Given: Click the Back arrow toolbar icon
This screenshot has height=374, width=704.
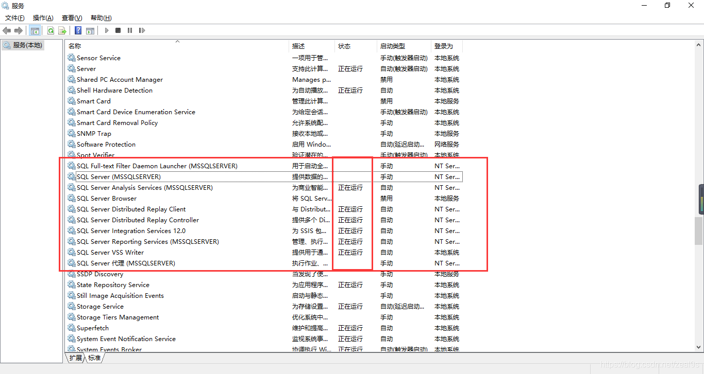Looking at the screenshot, I should click(7, 30).
